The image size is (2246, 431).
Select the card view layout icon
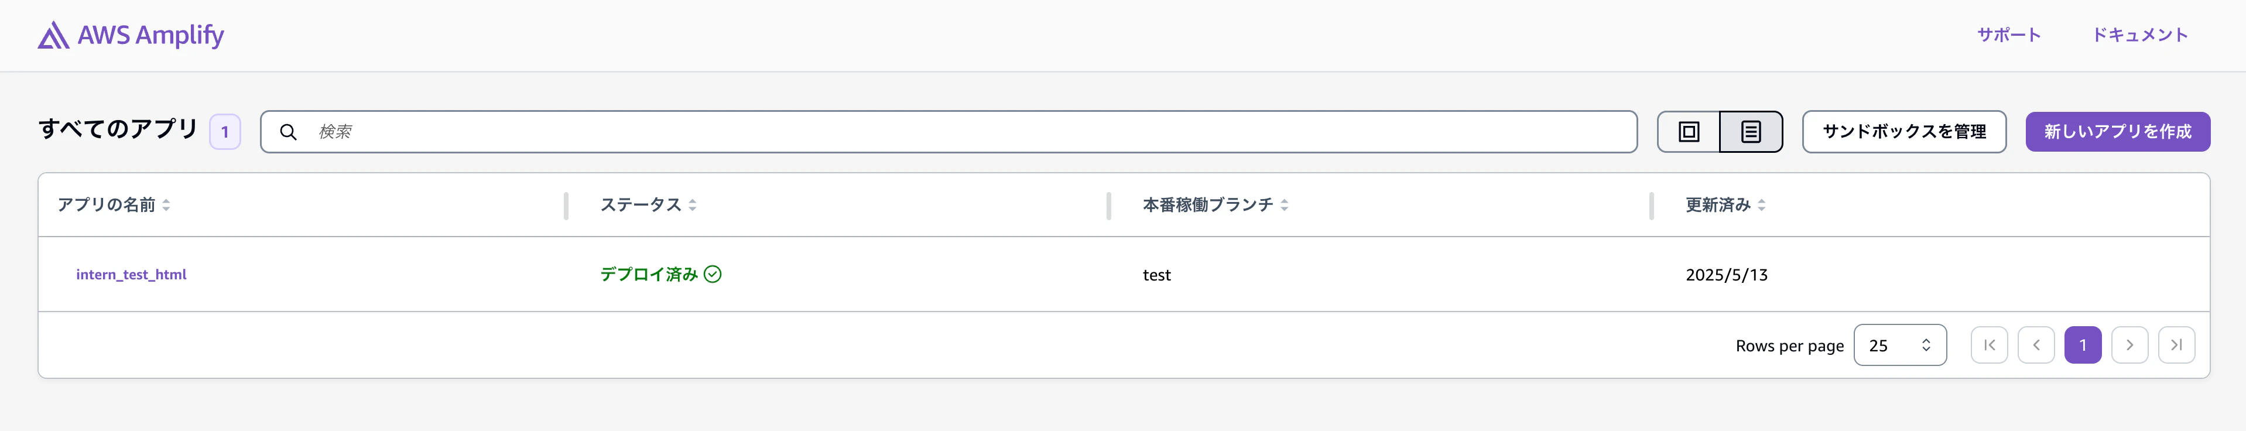1688,132
